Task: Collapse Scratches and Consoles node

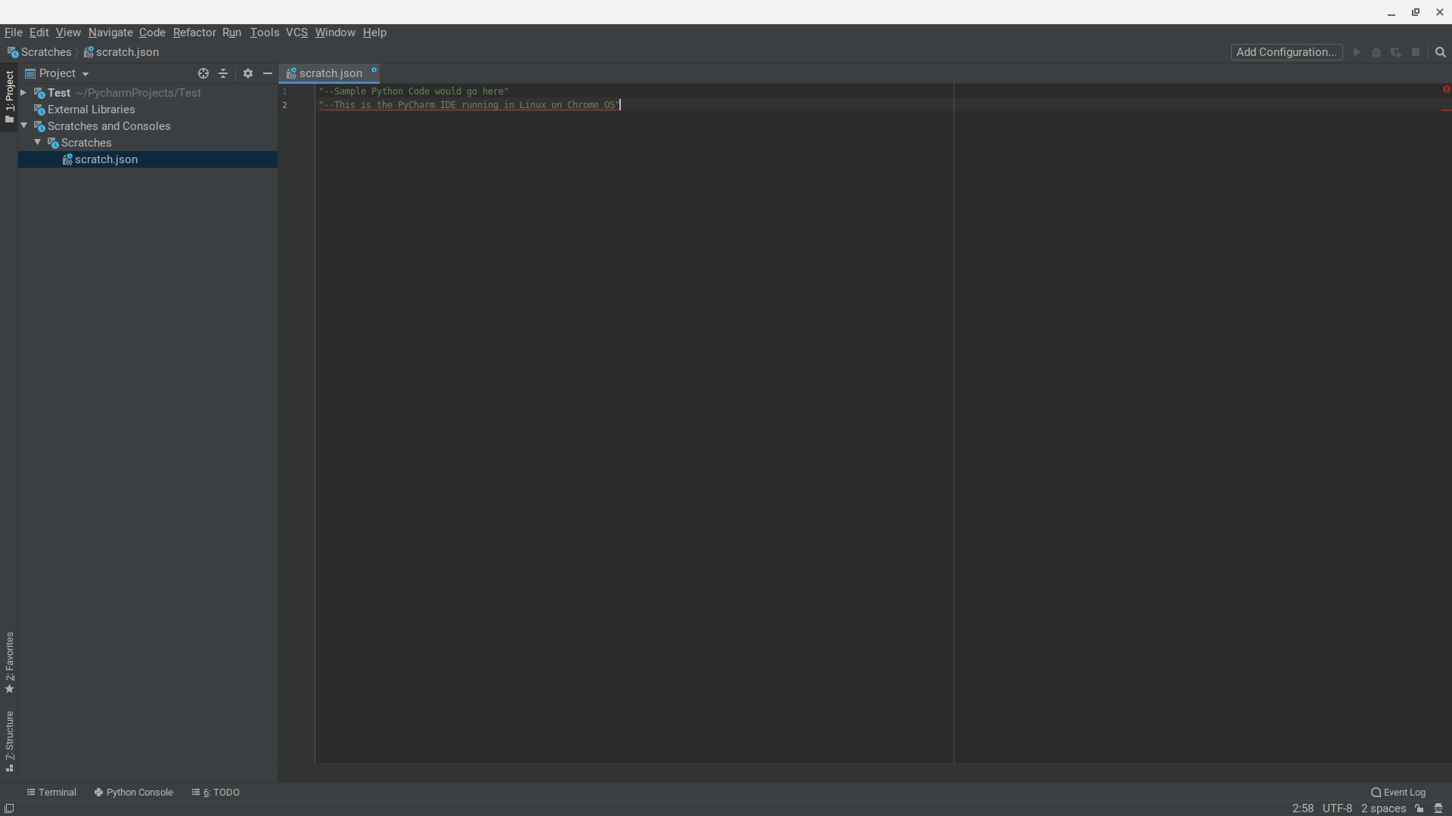Action: 23,125
